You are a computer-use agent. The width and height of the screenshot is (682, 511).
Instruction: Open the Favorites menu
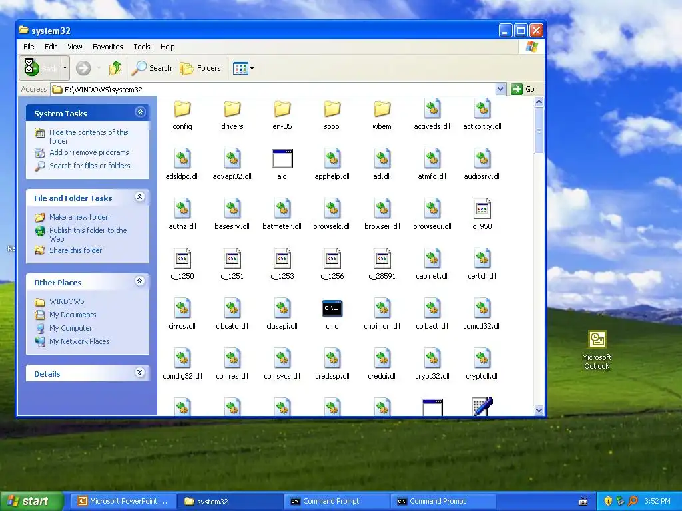[107, 47]
